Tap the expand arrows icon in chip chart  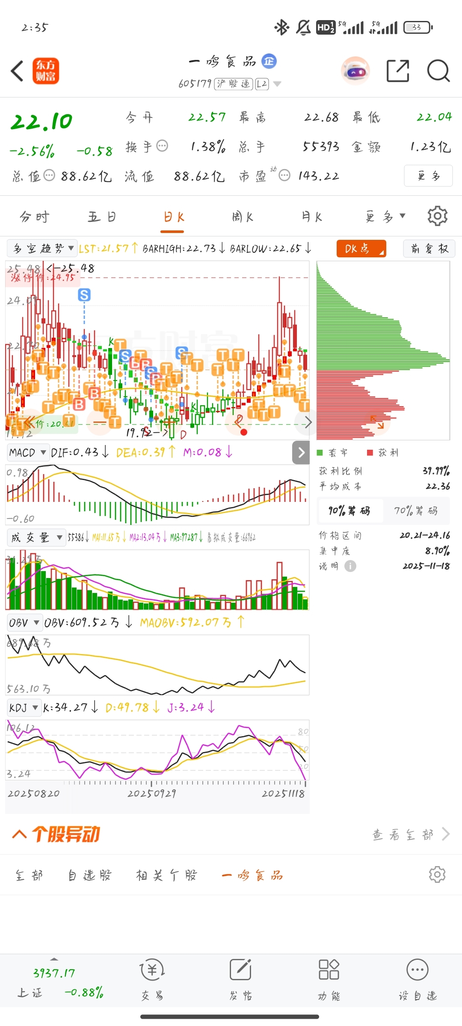pos(377,422)
